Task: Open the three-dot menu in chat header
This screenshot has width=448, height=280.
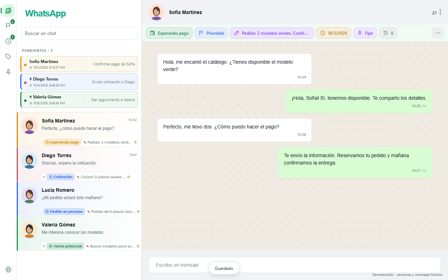Action: (x=440, y=12)
